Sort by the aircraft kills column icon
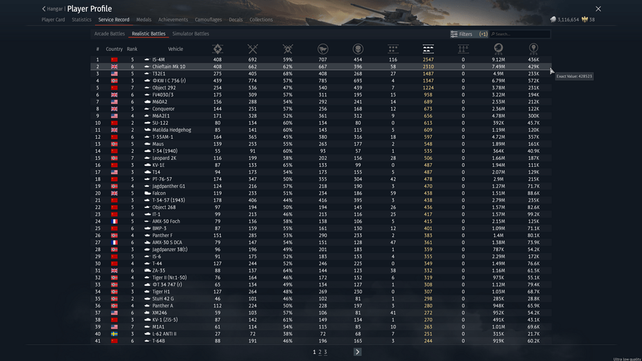 click(x=393, y=49)
